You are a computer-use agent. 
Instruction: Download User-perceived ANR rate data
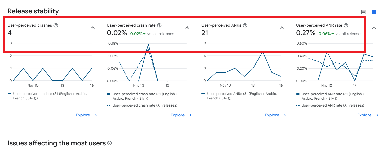pyautogui.click(x=374, y=28)
